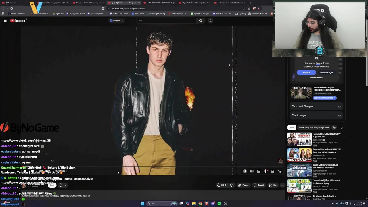Open the Filtreler filters dropdown
This screenshot has height=207, width=368.
click(x=117, y=20)
